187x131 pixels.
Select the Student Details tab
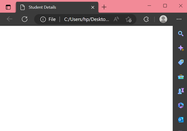click(51, 7)
